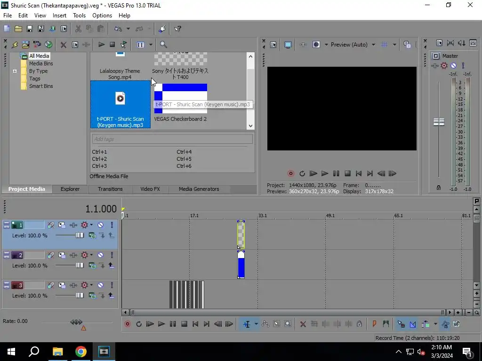Open the Insert menu

[x=59, y=16]
